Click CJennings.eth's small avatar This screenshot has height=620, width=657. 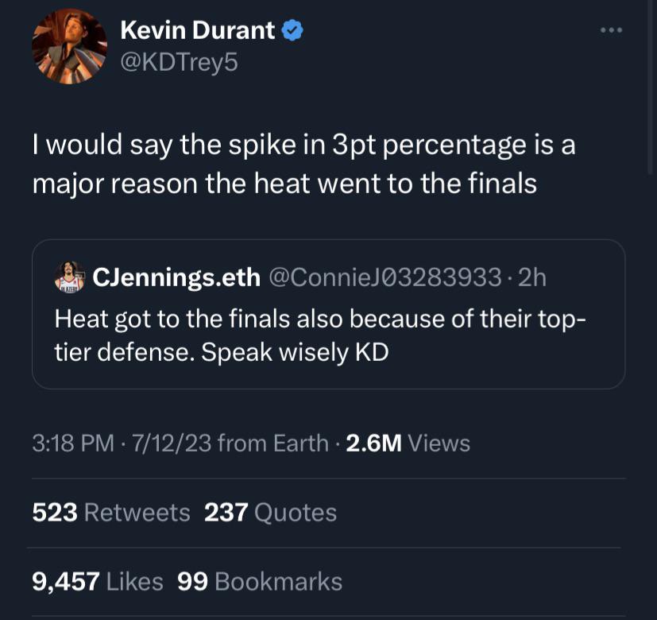[x=69, y=277]
